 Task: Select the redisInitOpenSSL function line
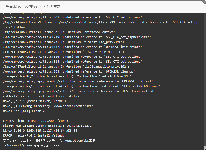(x=68, y=76)
